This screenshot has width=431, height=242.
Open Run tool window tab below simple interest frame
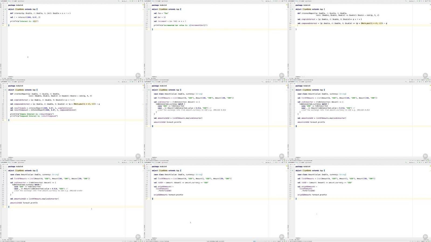4,78
